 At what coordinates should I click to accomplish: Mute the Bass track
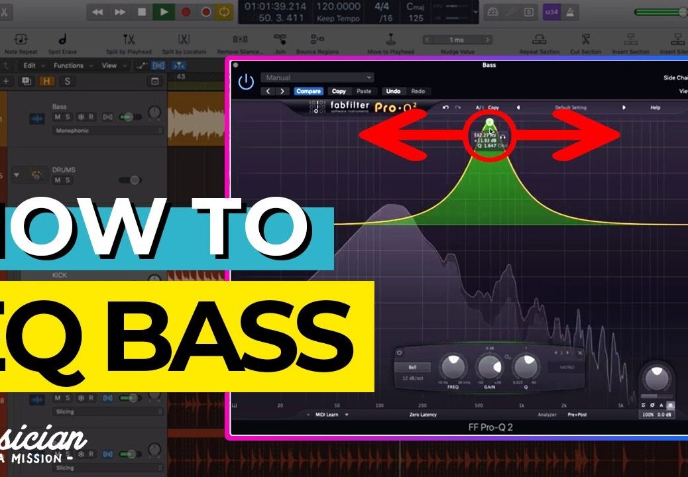58,117
